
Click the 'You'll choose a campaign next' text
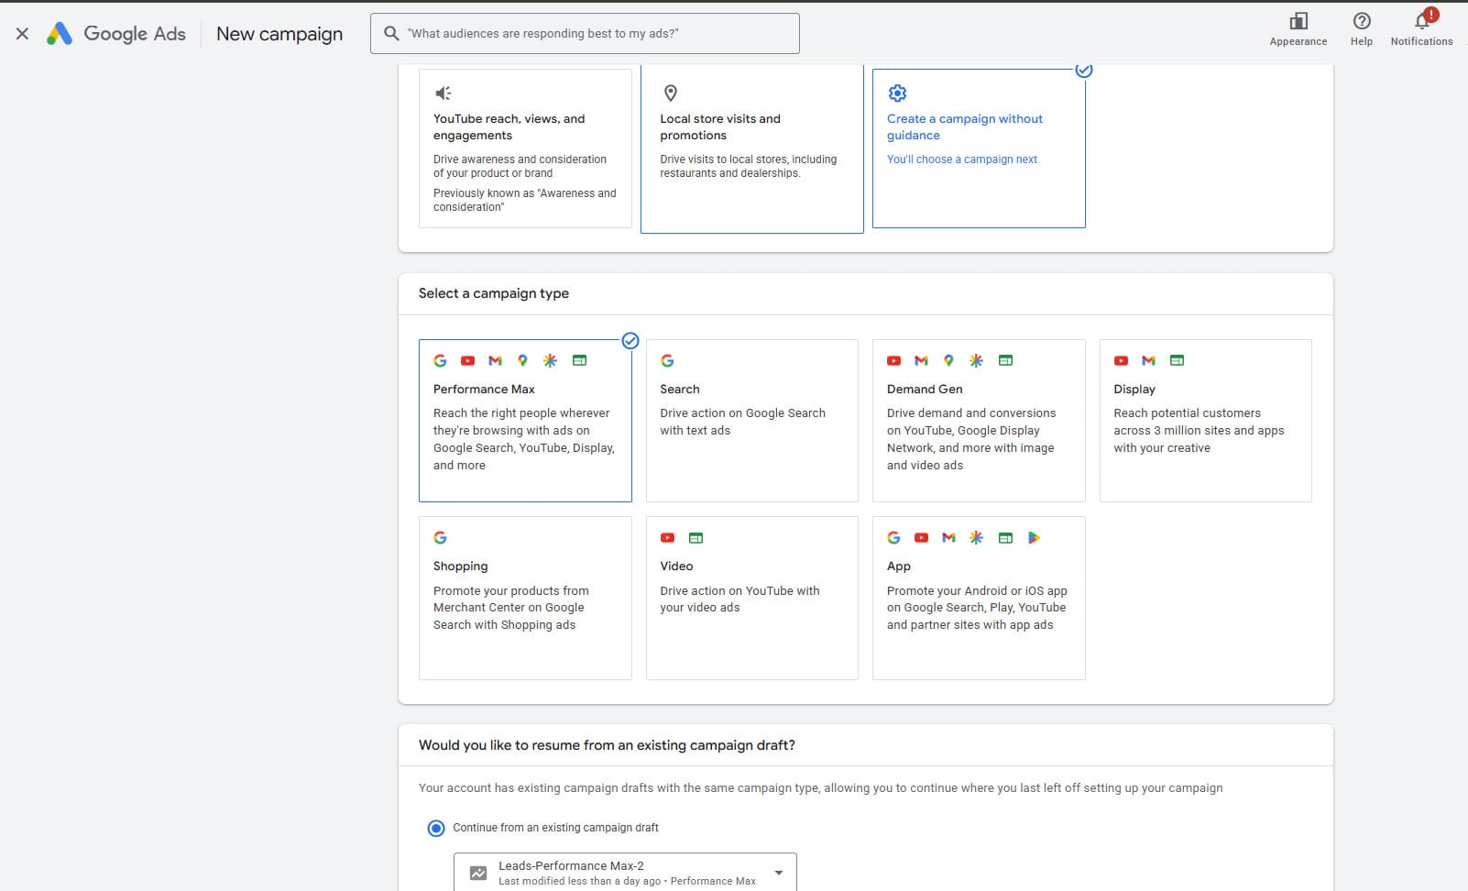pyautogui.click(x=961, y=159)
